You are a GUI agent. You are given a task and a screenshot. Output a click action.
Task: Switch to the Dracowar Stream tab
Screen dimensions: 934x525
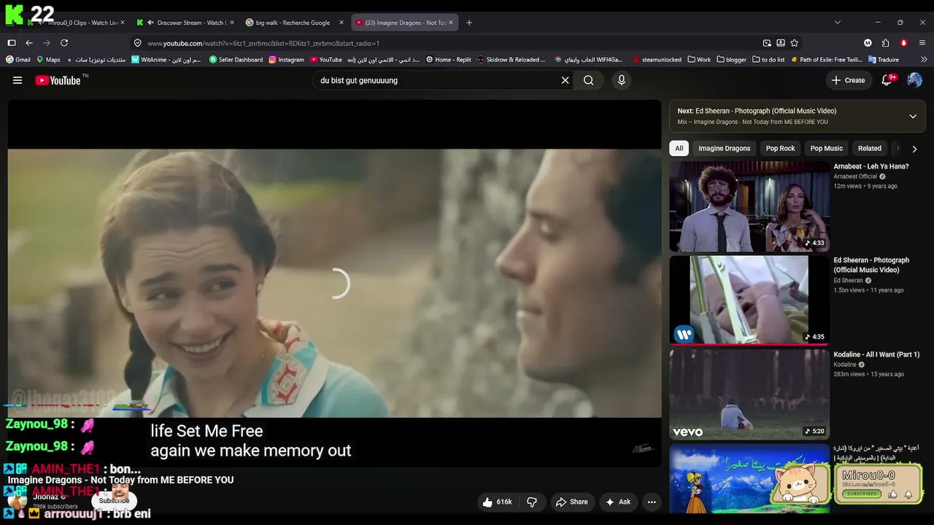185,23
